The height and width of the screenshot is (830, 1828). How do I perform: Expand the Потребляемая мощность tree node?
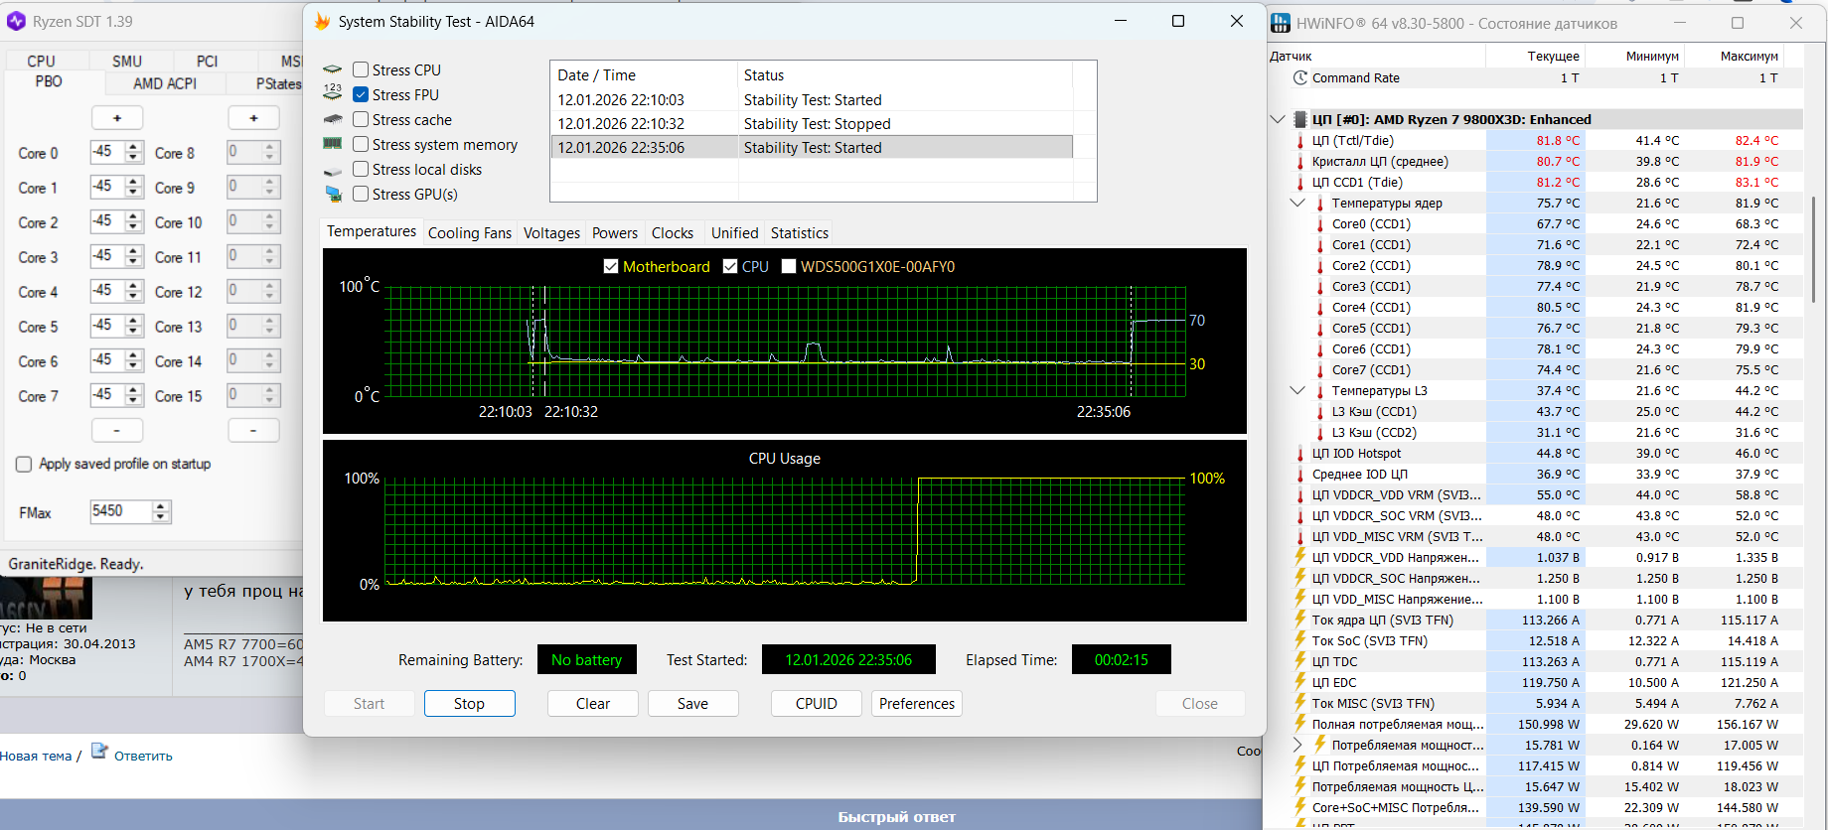pyautogui.click(x=1296, y=745)
